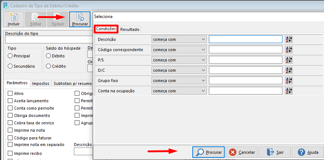Toggle checkbox beside Imprim label

[x=77, y=115]
